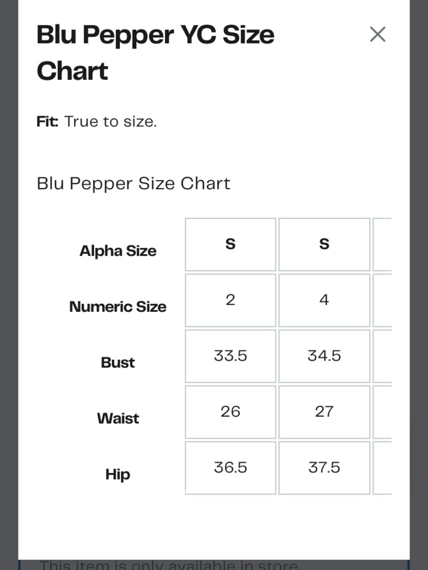The height and width of the screenshot is (570, 428).
Task: Click the Blu Pepper YC Size Chart heading
Action: [x=155, y=53]
